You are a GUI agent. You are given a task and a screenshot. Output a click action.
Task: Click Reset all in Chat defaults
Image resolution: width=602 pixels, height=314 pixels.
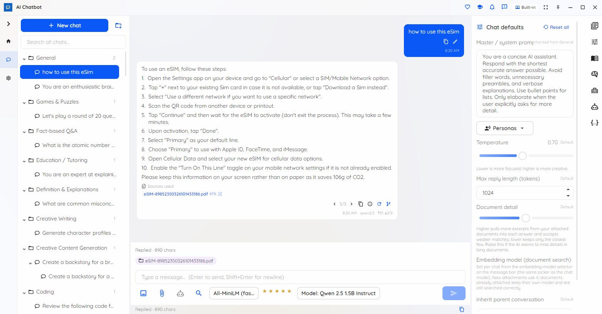[x=556, y=27]
